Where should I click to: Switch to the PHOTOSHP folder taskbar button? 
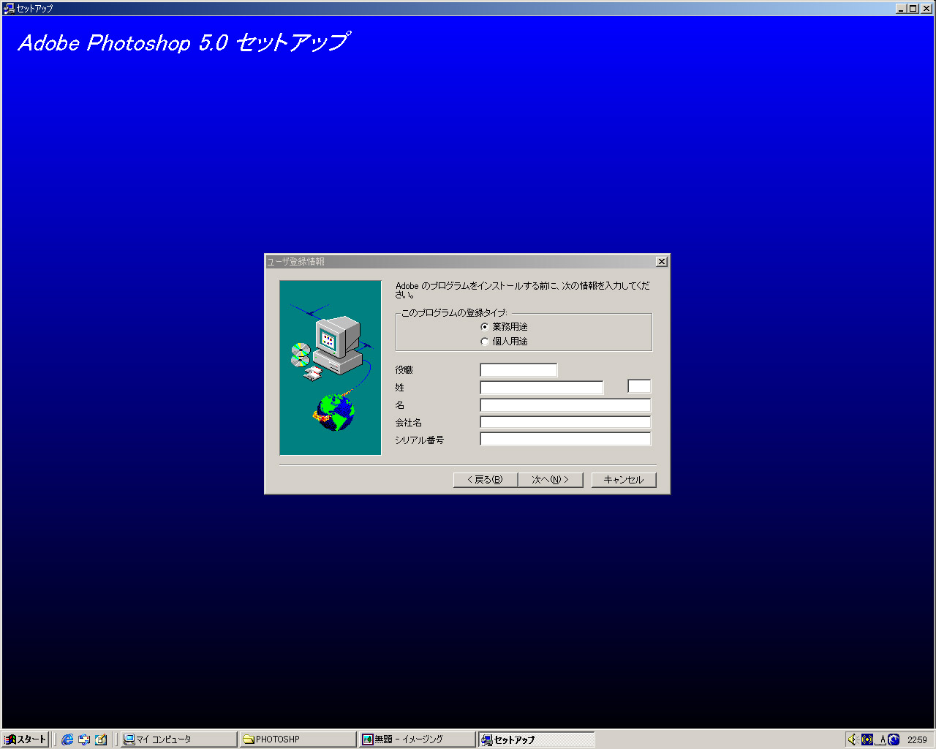298,739
